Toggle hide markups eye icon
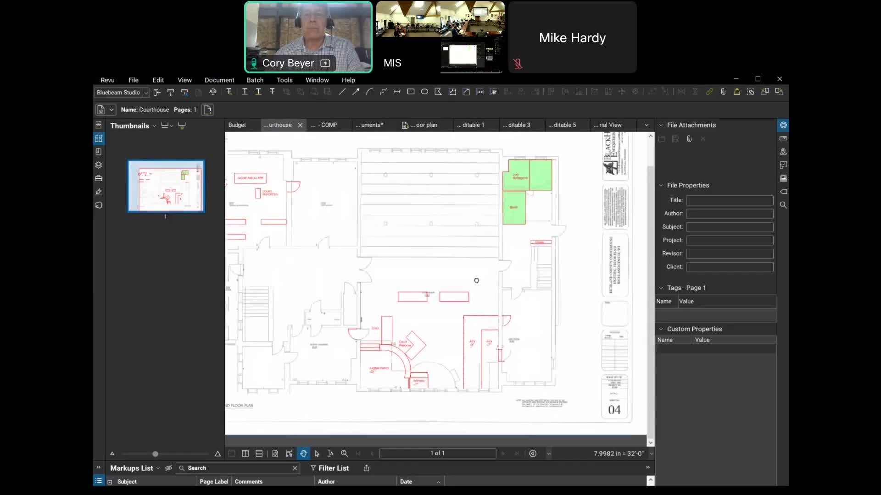Screen dimensions: 881x495 pos(168,468)
